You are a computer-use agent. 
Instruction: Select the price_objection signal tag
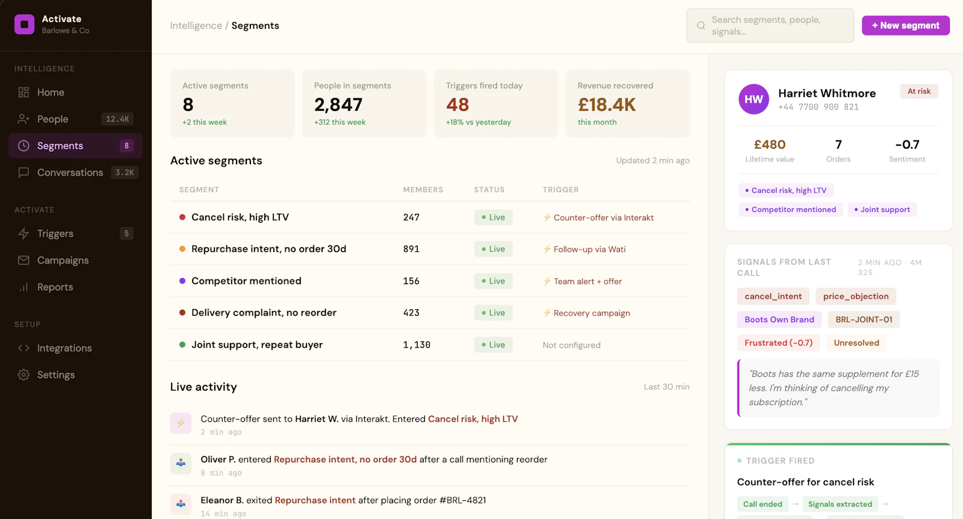pyautogui.click(x=856, y=296)
